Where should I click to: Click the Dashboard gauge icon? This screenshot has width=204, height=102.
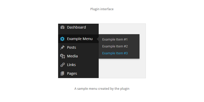62,27
